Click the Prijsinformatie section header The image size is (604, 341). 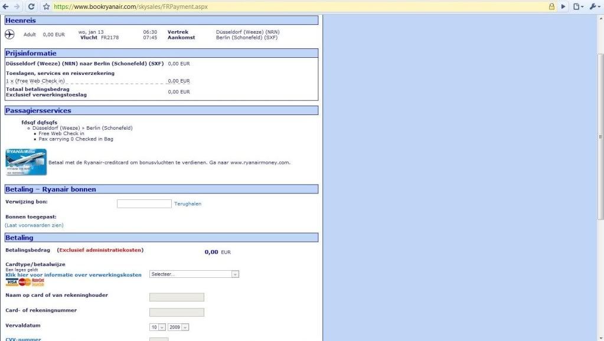161,53
